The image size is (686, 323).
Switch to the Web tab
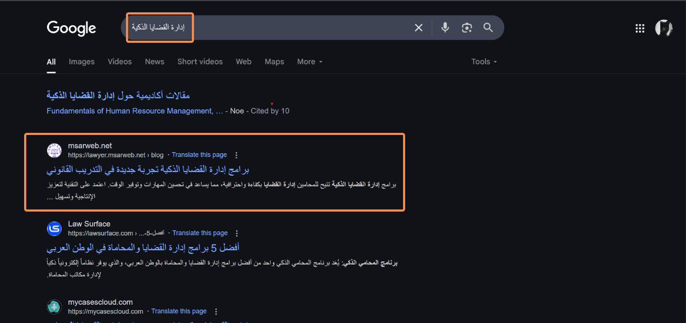point(243,62)
